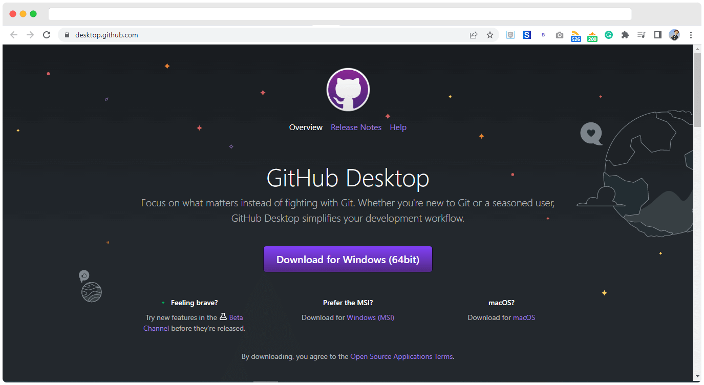
Task: Click the GitHub Desktop Octocat logo
Action: (348, 90)
